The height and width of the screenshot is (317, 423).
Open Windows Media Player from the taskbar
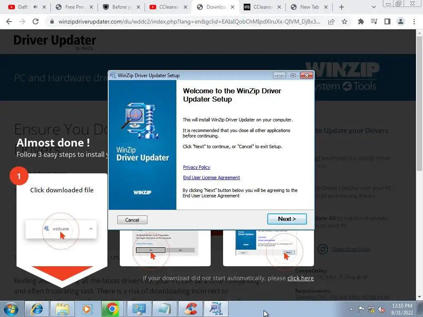88,309
